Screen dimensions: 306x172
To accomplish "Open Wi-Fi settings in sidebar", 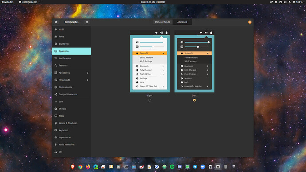I will [71, 29].
